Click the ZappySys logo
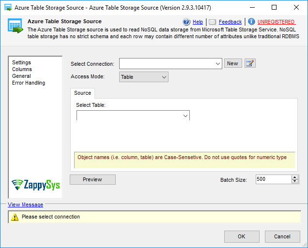308x248 pixels. click(35, 185)
